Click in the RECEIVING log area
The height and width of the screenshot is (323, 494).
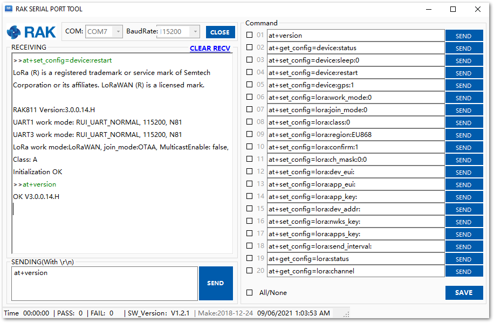click(x=122, y=153)
